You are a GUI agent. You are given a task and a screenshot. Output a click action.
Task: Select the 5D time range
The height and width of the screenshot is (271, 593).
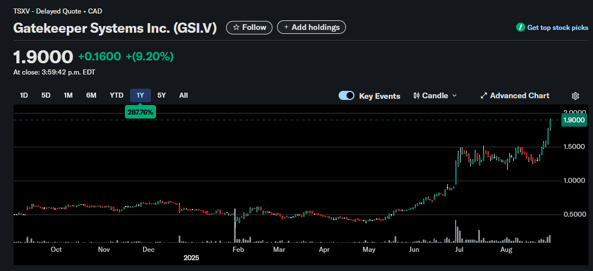tap(46, 95)
